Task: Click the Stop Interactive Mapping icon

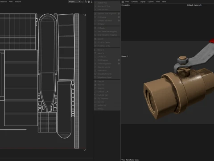Action: tap(95, 35)
